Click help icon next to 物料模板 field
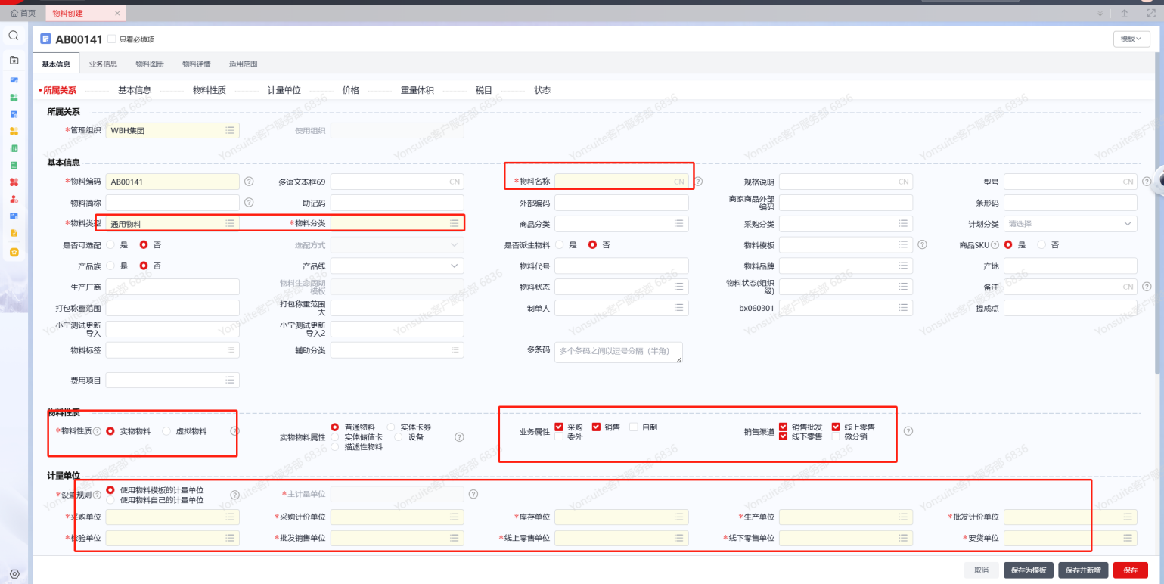1164x584 pixels. click(x=922, y=244)
